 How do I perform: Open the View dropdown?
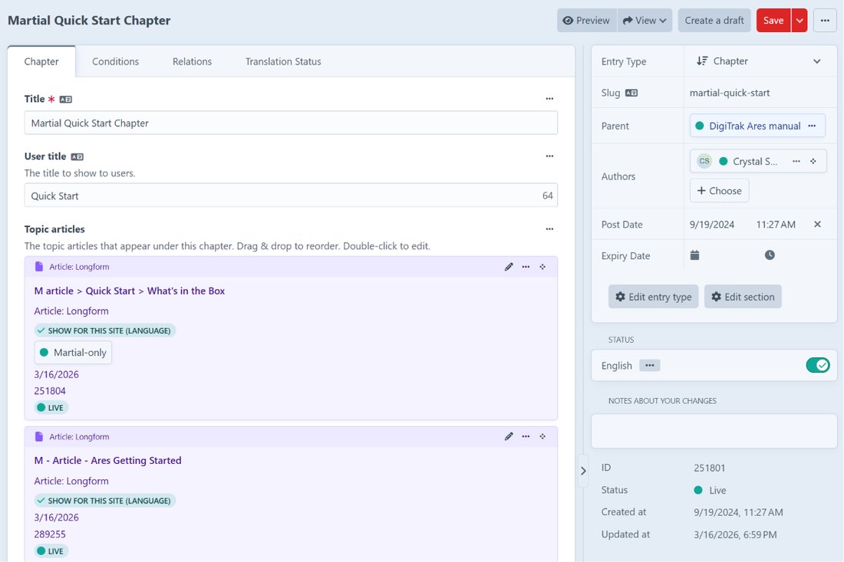pos(645,21)
